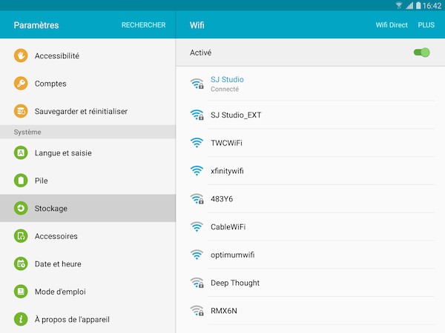Screen dimensions: 445x333
Task: Tap the Pile battery icon
Action: [x=21, y=181]
